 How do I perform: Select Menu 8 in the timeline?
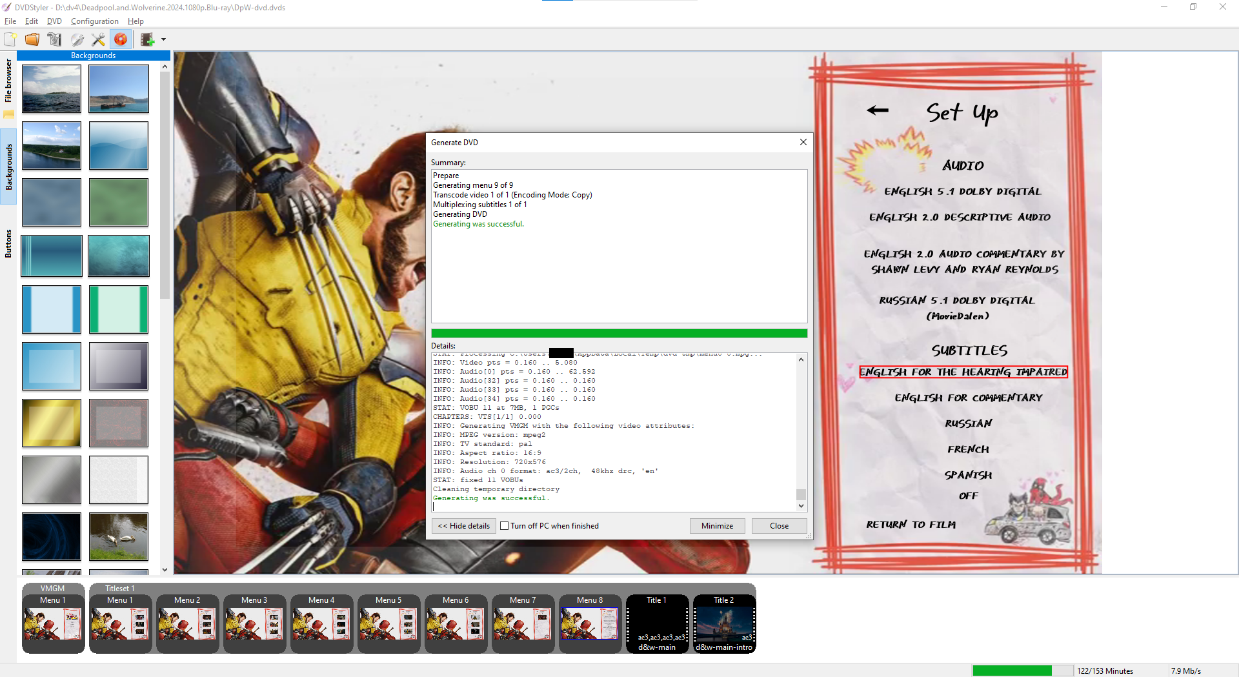pos(590,623)
